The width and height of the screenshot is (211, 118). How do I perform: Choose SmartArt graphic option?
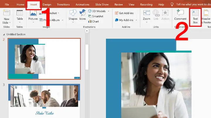(x=96, y=16)
